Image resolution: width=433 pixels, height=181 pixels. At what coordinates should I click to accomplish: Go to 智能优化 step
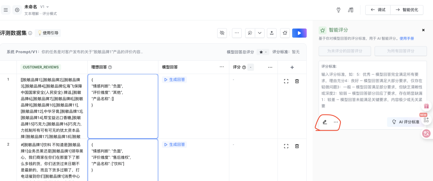pos(407,10)
